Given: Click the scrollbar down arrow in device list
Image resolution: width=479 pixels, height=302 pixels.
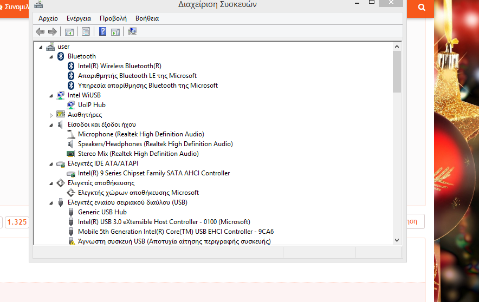Looking at the screenshot, I should coord(397,240).
